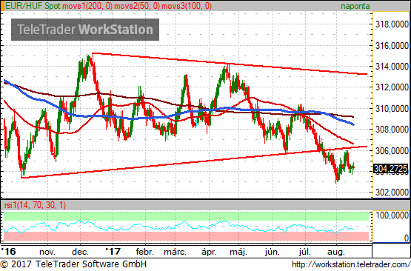Click the '17 year label on time axis
This screenshot has width=411, height=271.
[x=113, y=252]
